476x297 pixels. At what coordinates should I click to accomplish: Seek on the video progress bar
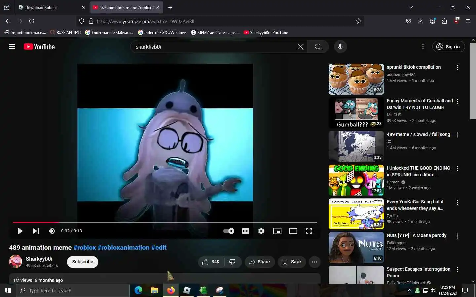click(x=165, y=222)
